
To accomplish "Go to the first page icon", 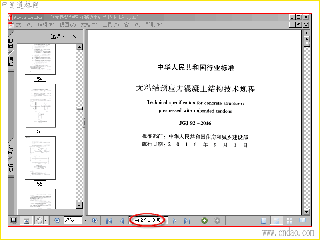I will 109,221.
